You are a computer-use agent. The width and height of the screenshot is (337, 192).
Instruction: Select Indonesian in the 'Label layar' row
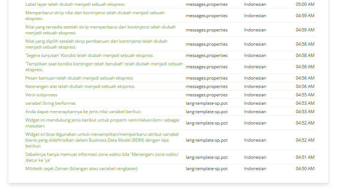point(255,4)
